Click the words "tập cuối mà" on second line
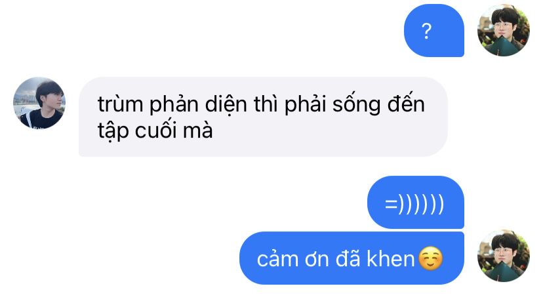Screen dimensions: 543x301 pyautogui.click(x=155, y=132)
